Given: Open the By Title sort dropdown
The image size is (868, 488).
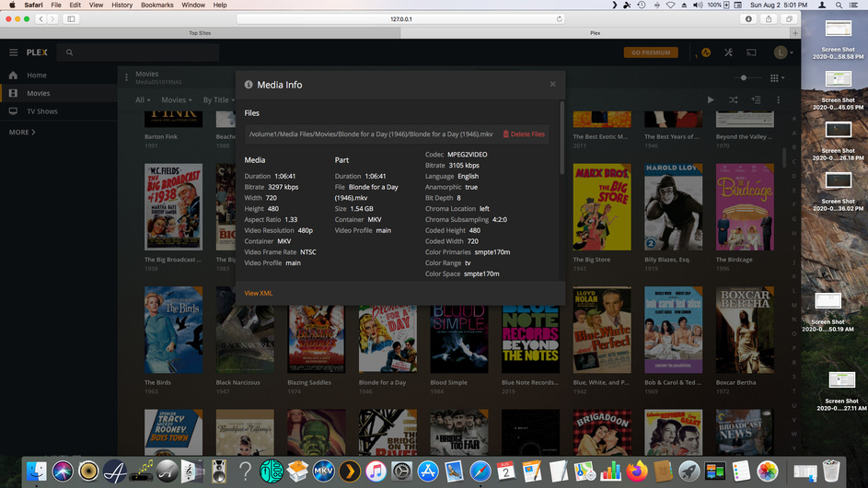Looking at the screenshot, I should (219, 100).
